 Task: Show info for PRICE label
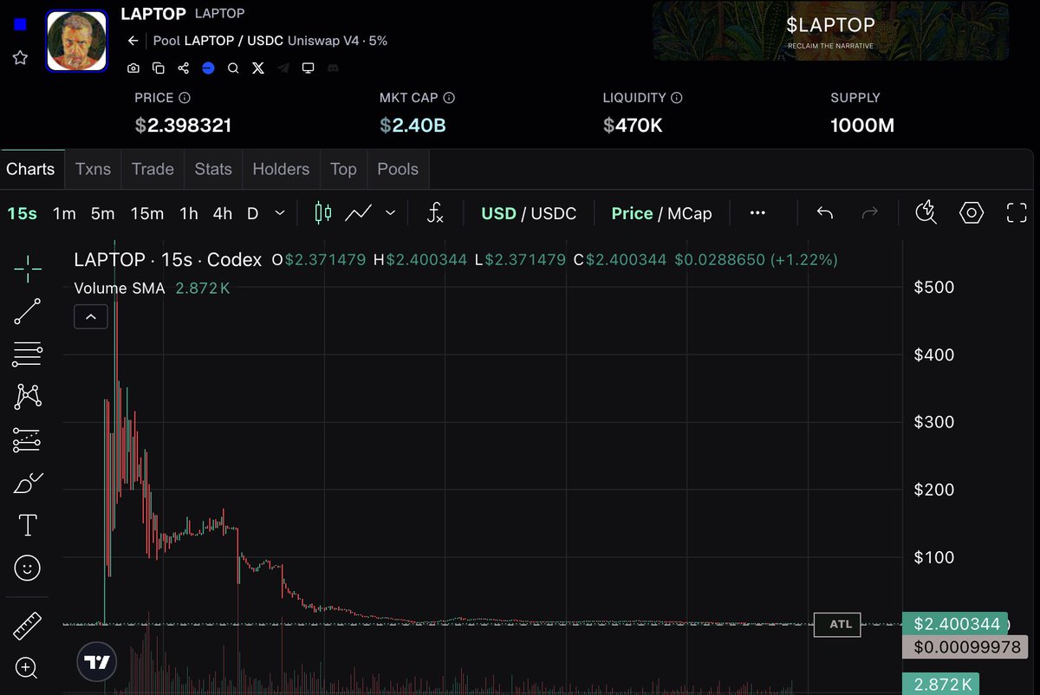click(185, 98)
